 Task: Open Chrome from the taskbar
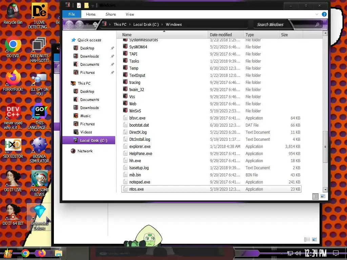click(x=25, y=253)
